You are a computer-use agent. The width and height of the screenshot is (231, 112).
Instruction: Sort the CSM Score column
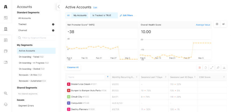224,77
